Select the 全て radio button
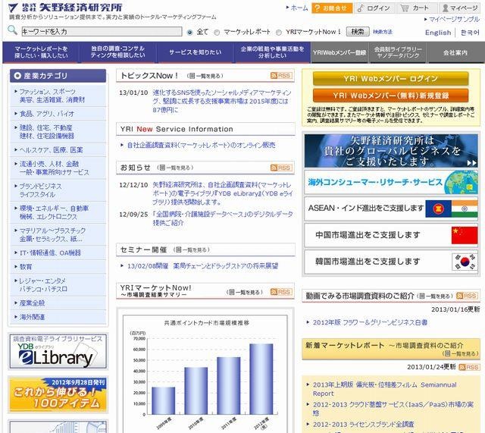This screenshot has width=485, height=433. [190, 32]
